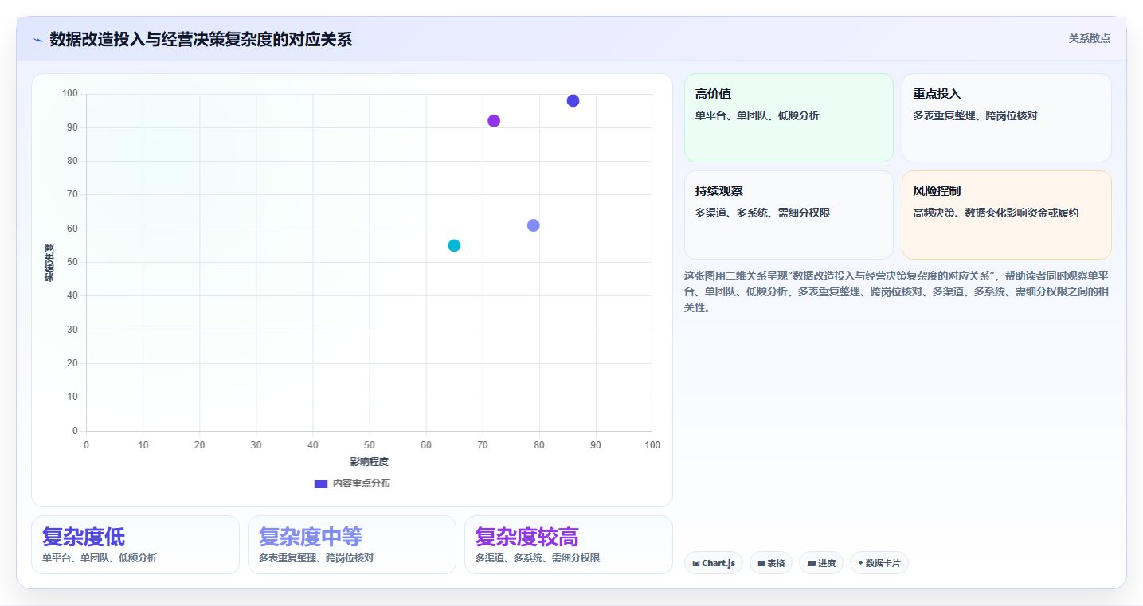Click the 关系散点 label in header
This screenshot has width=1143, height=606.
[1089, 38]
